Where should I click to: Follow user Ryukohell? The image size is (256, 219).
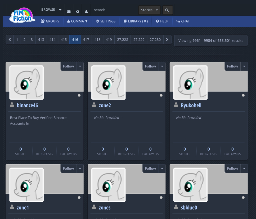tap(232, 66)
